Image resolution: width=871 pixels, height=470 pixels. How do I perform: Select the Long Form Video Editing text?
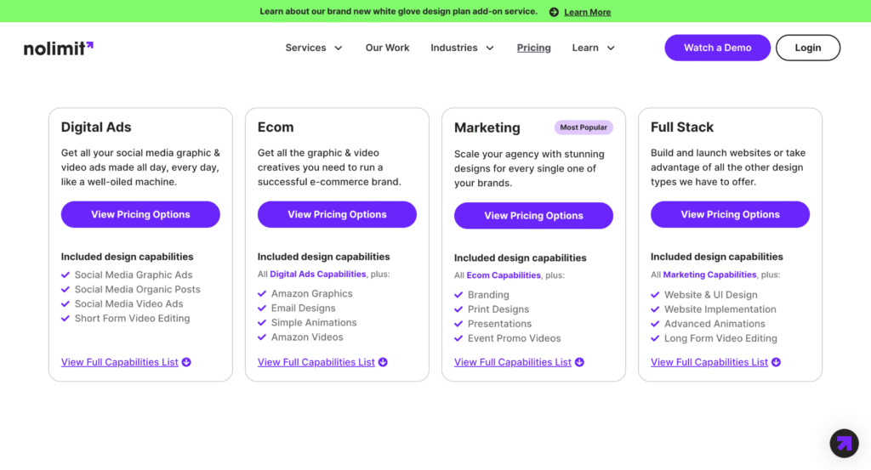point(720,338)
